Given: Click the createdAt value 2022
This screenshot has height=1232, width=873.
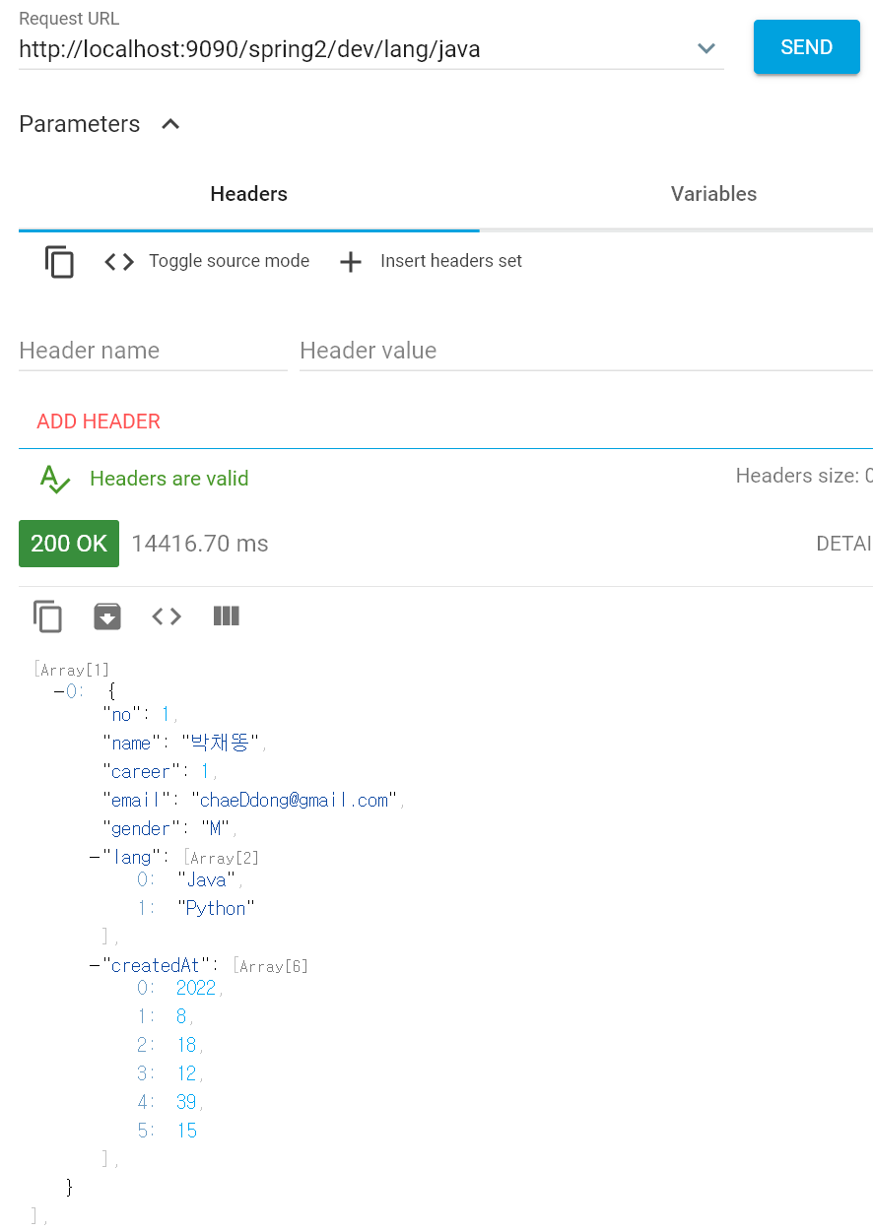Looking at the screenshot, I should (x=196, y=988).
